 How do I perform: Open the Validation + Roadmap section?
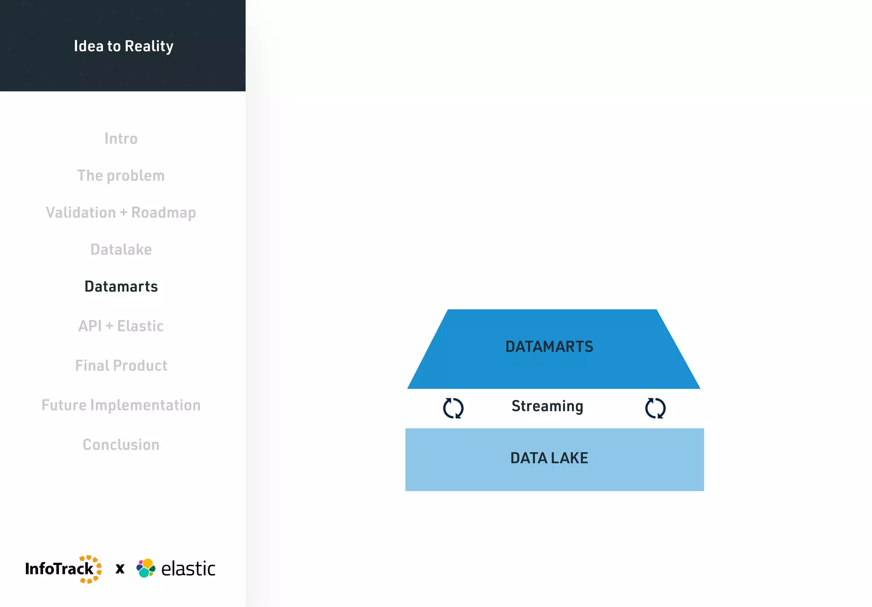click(121, 213)
